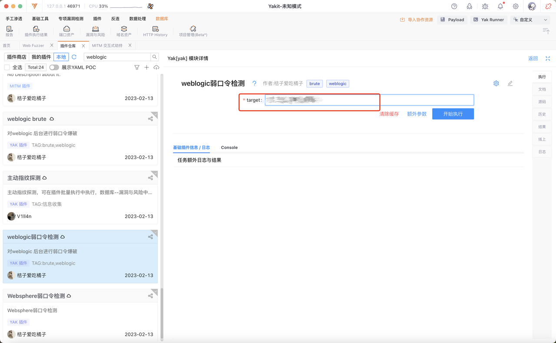
Task: Select 插件商店 source
Action: pos(17,57)
